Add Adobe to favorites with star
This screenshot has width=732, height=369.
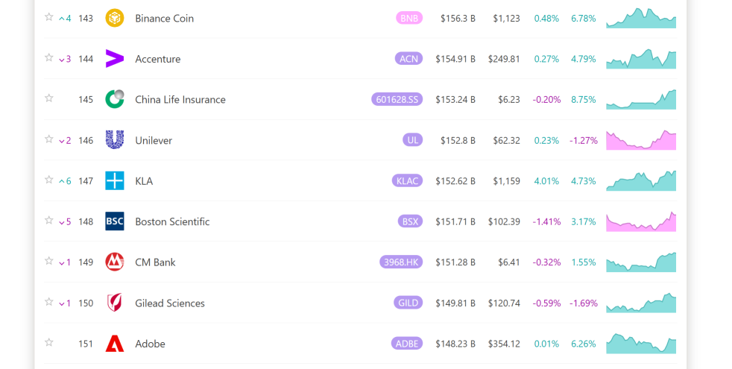click(49, 343)
